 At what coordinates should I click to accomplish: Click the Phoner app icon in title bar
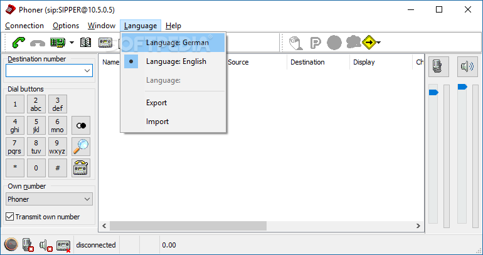(11, 9)
